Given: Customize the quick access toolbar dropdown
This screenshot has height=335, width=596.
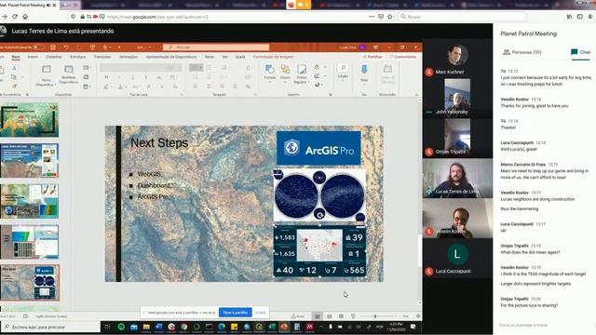Looking at the screenshot, I should point(119,47).
